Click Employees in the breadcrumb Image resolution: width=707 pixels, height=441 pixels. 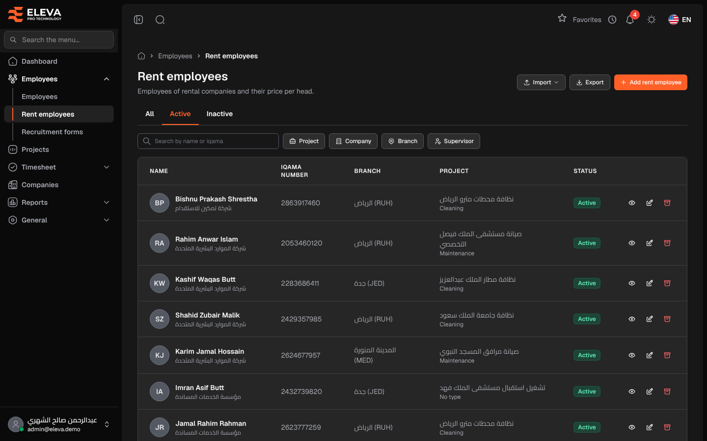click(175, 56)
